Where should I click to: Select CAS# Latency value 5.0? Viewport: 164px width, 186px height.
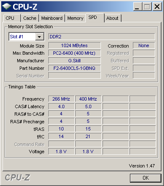[x=88, y=106]
